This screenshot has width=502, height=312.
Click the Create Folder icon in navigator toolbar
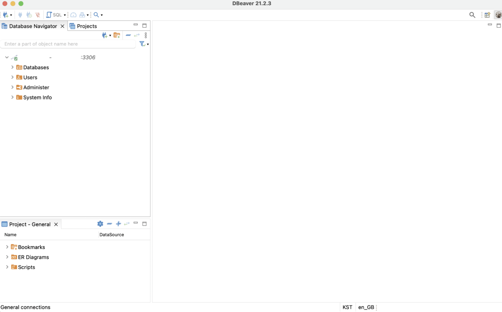click(117, 35)
